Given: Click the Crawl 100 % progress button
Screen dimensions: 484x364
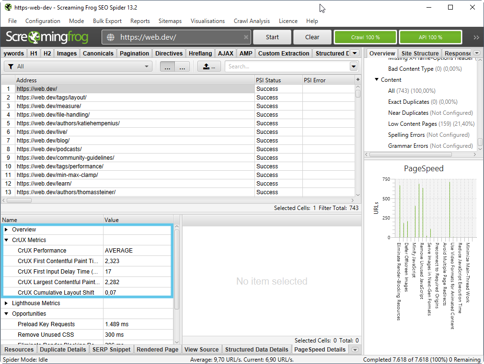Looking at the screenshot, I should [365, 37].
